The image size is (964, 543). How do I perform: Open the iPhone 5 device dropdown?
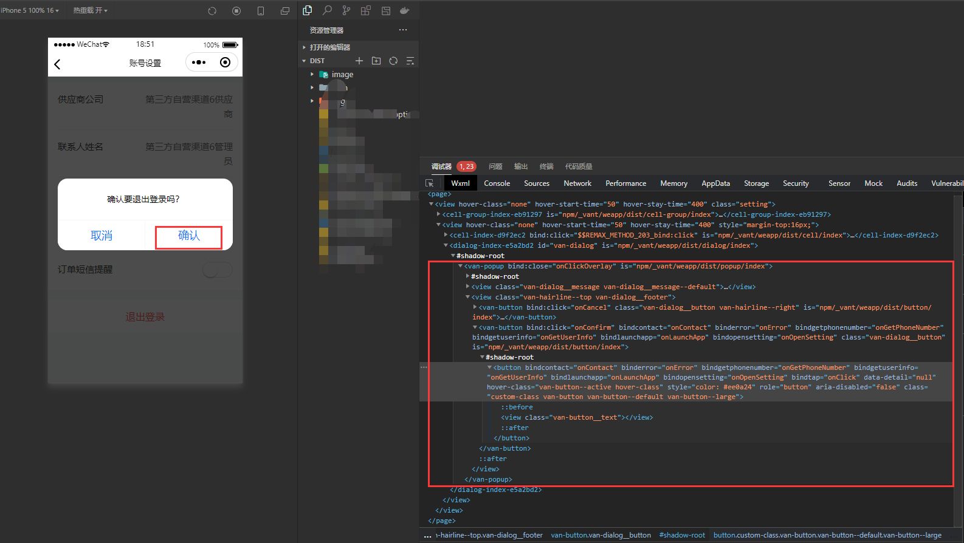(30, 10)
